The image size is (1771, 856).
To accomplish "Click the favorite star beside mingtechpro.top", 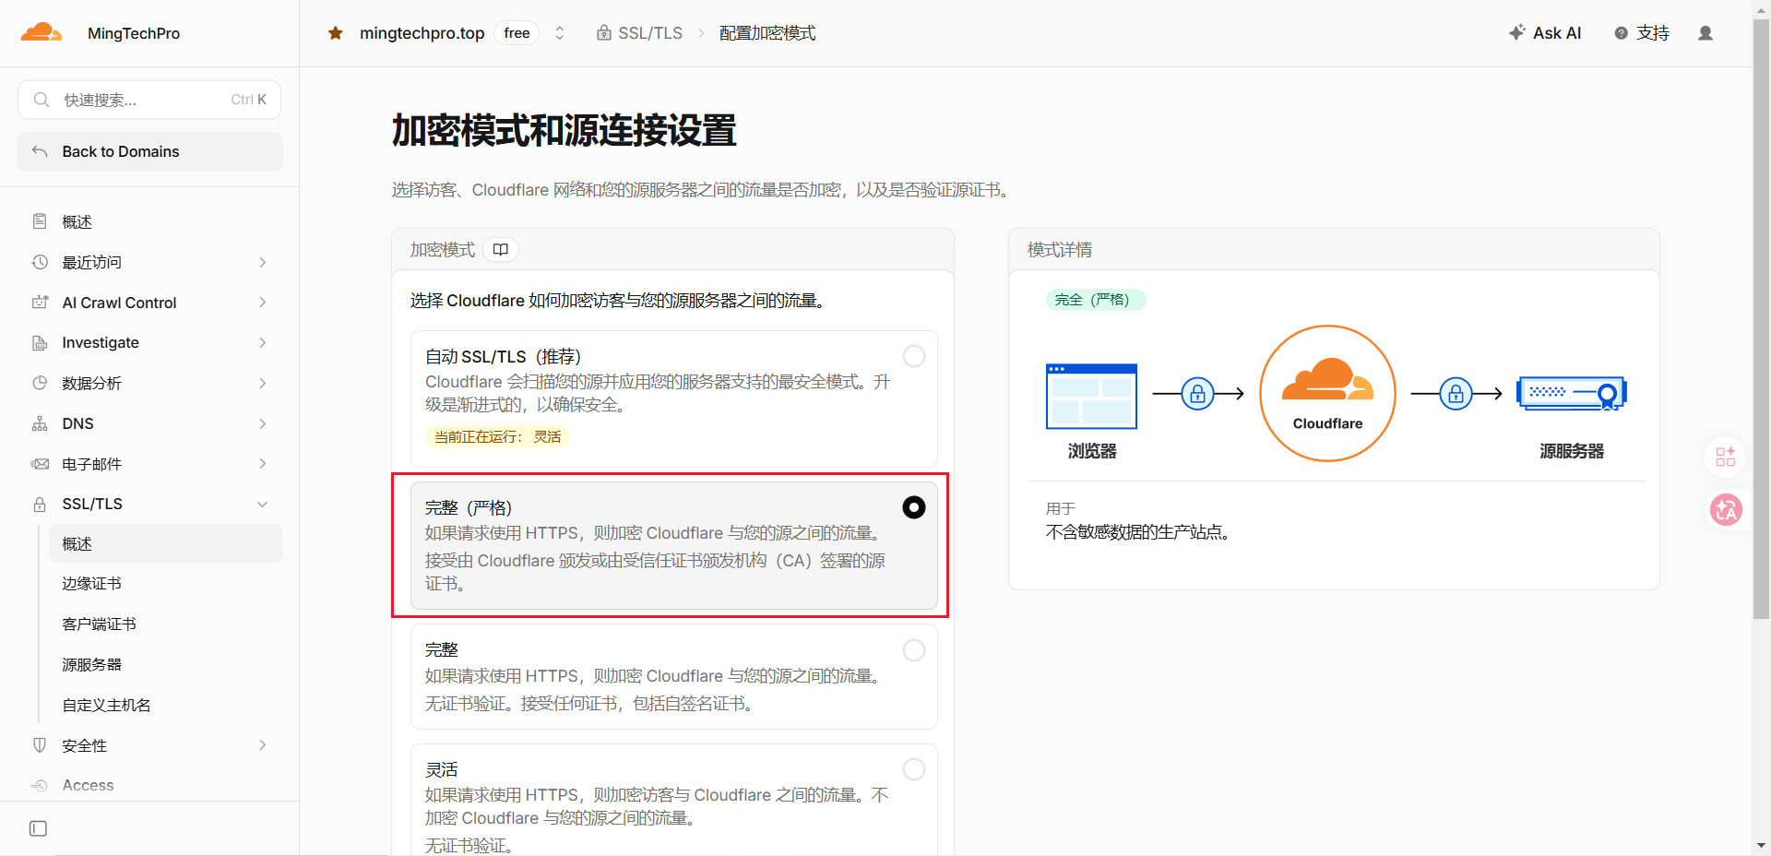I will click(x=336, y=33).
